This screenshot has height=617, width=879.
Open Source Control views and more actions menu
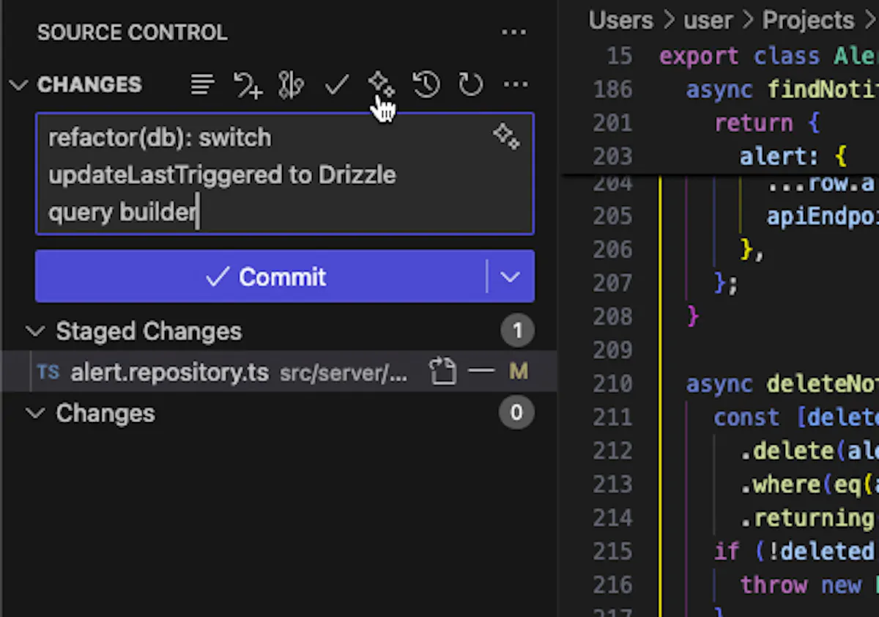pyautogui.click(x=514, y=32)
